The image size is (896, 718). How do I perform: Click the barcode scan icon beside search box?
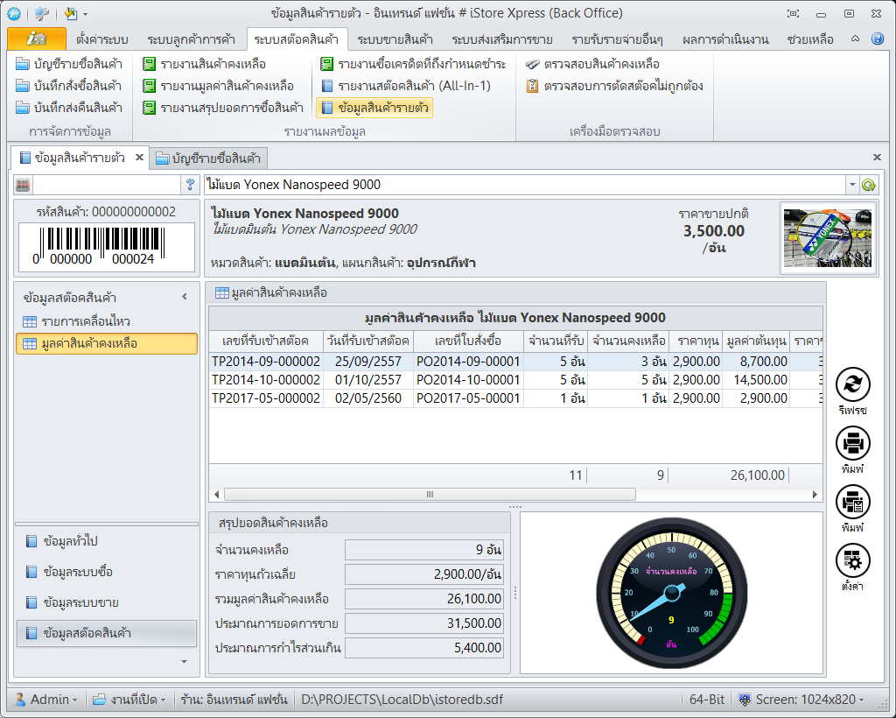[23, 185]
